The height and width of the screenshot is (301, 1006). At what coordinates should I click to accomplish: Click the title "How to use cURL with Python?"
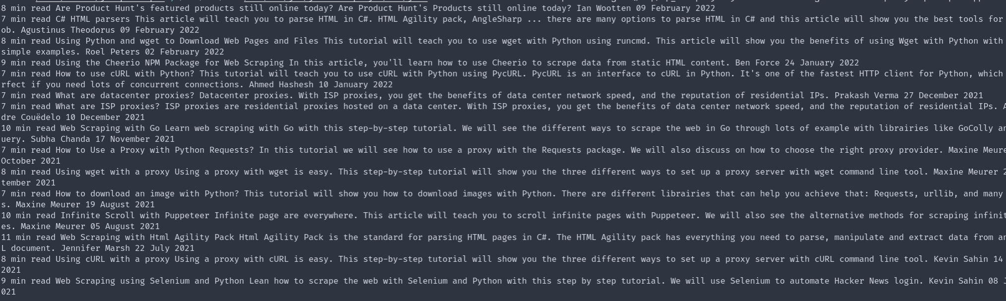click(125, 74)
